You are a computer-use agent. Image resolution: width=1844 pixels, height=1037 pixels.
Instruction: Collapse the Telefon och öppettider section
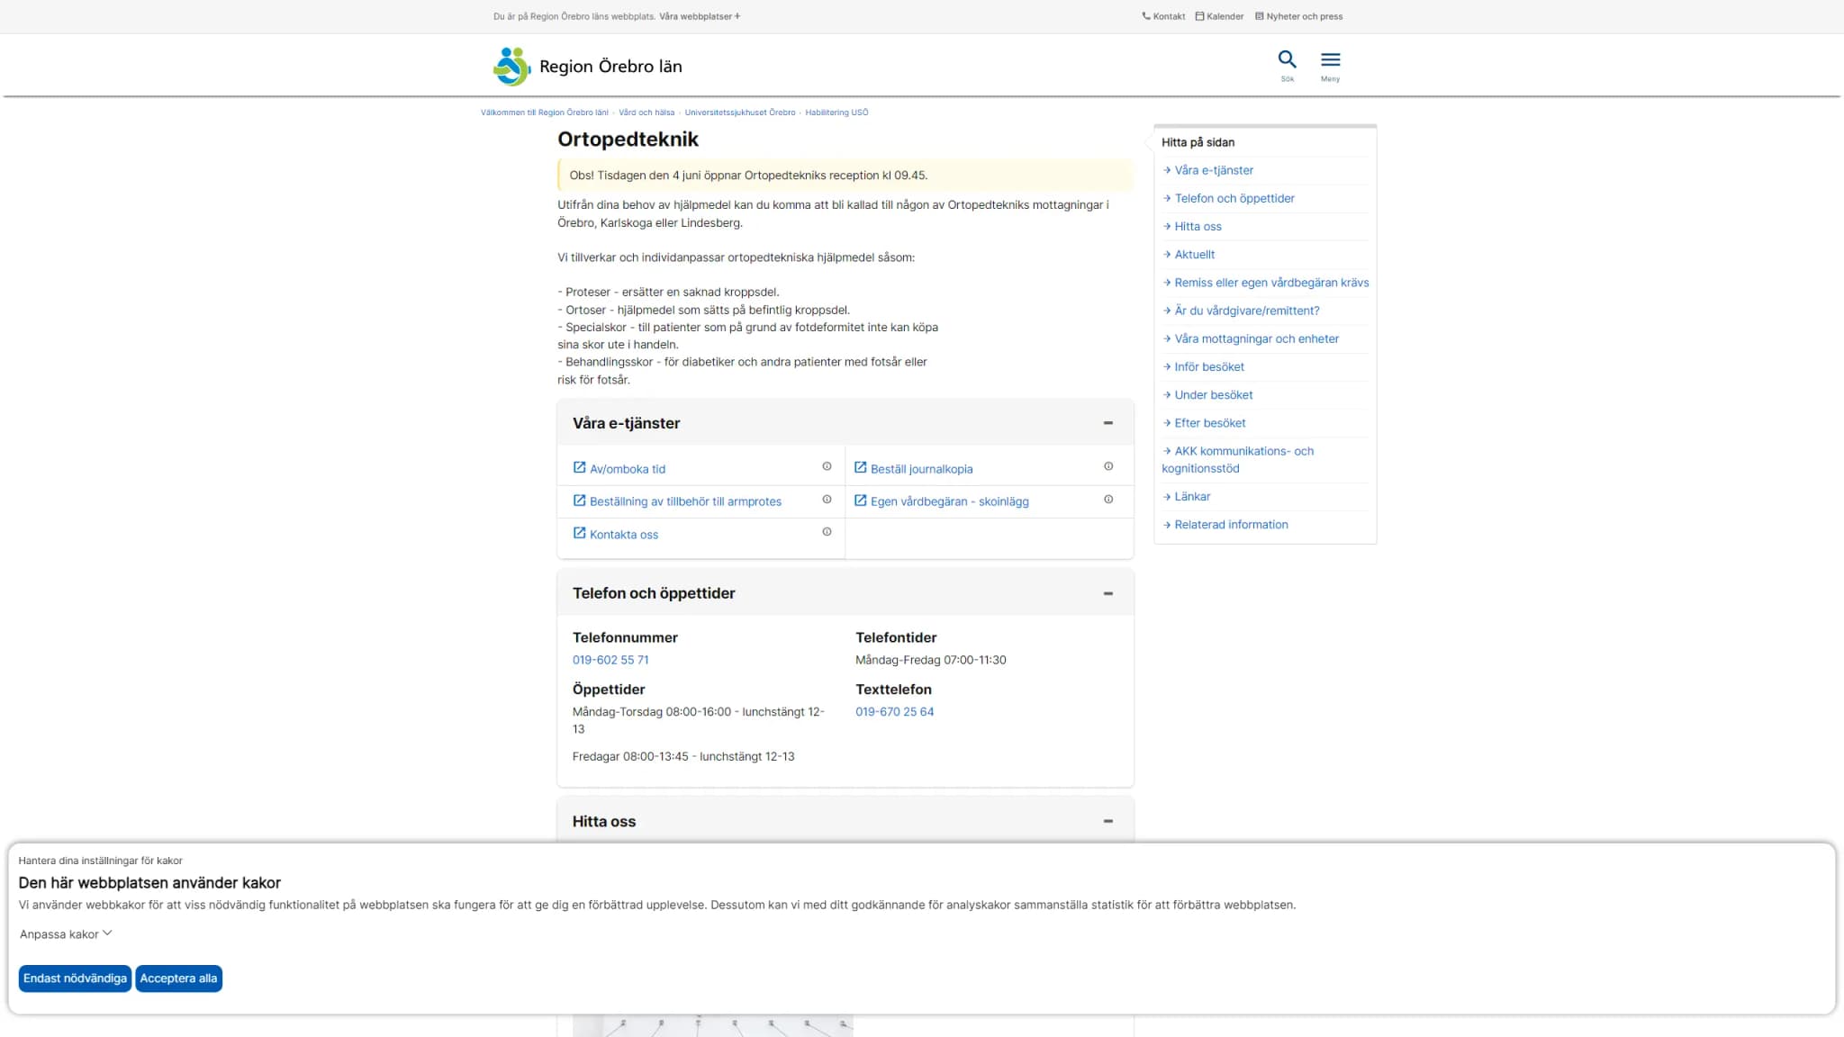1108,593
